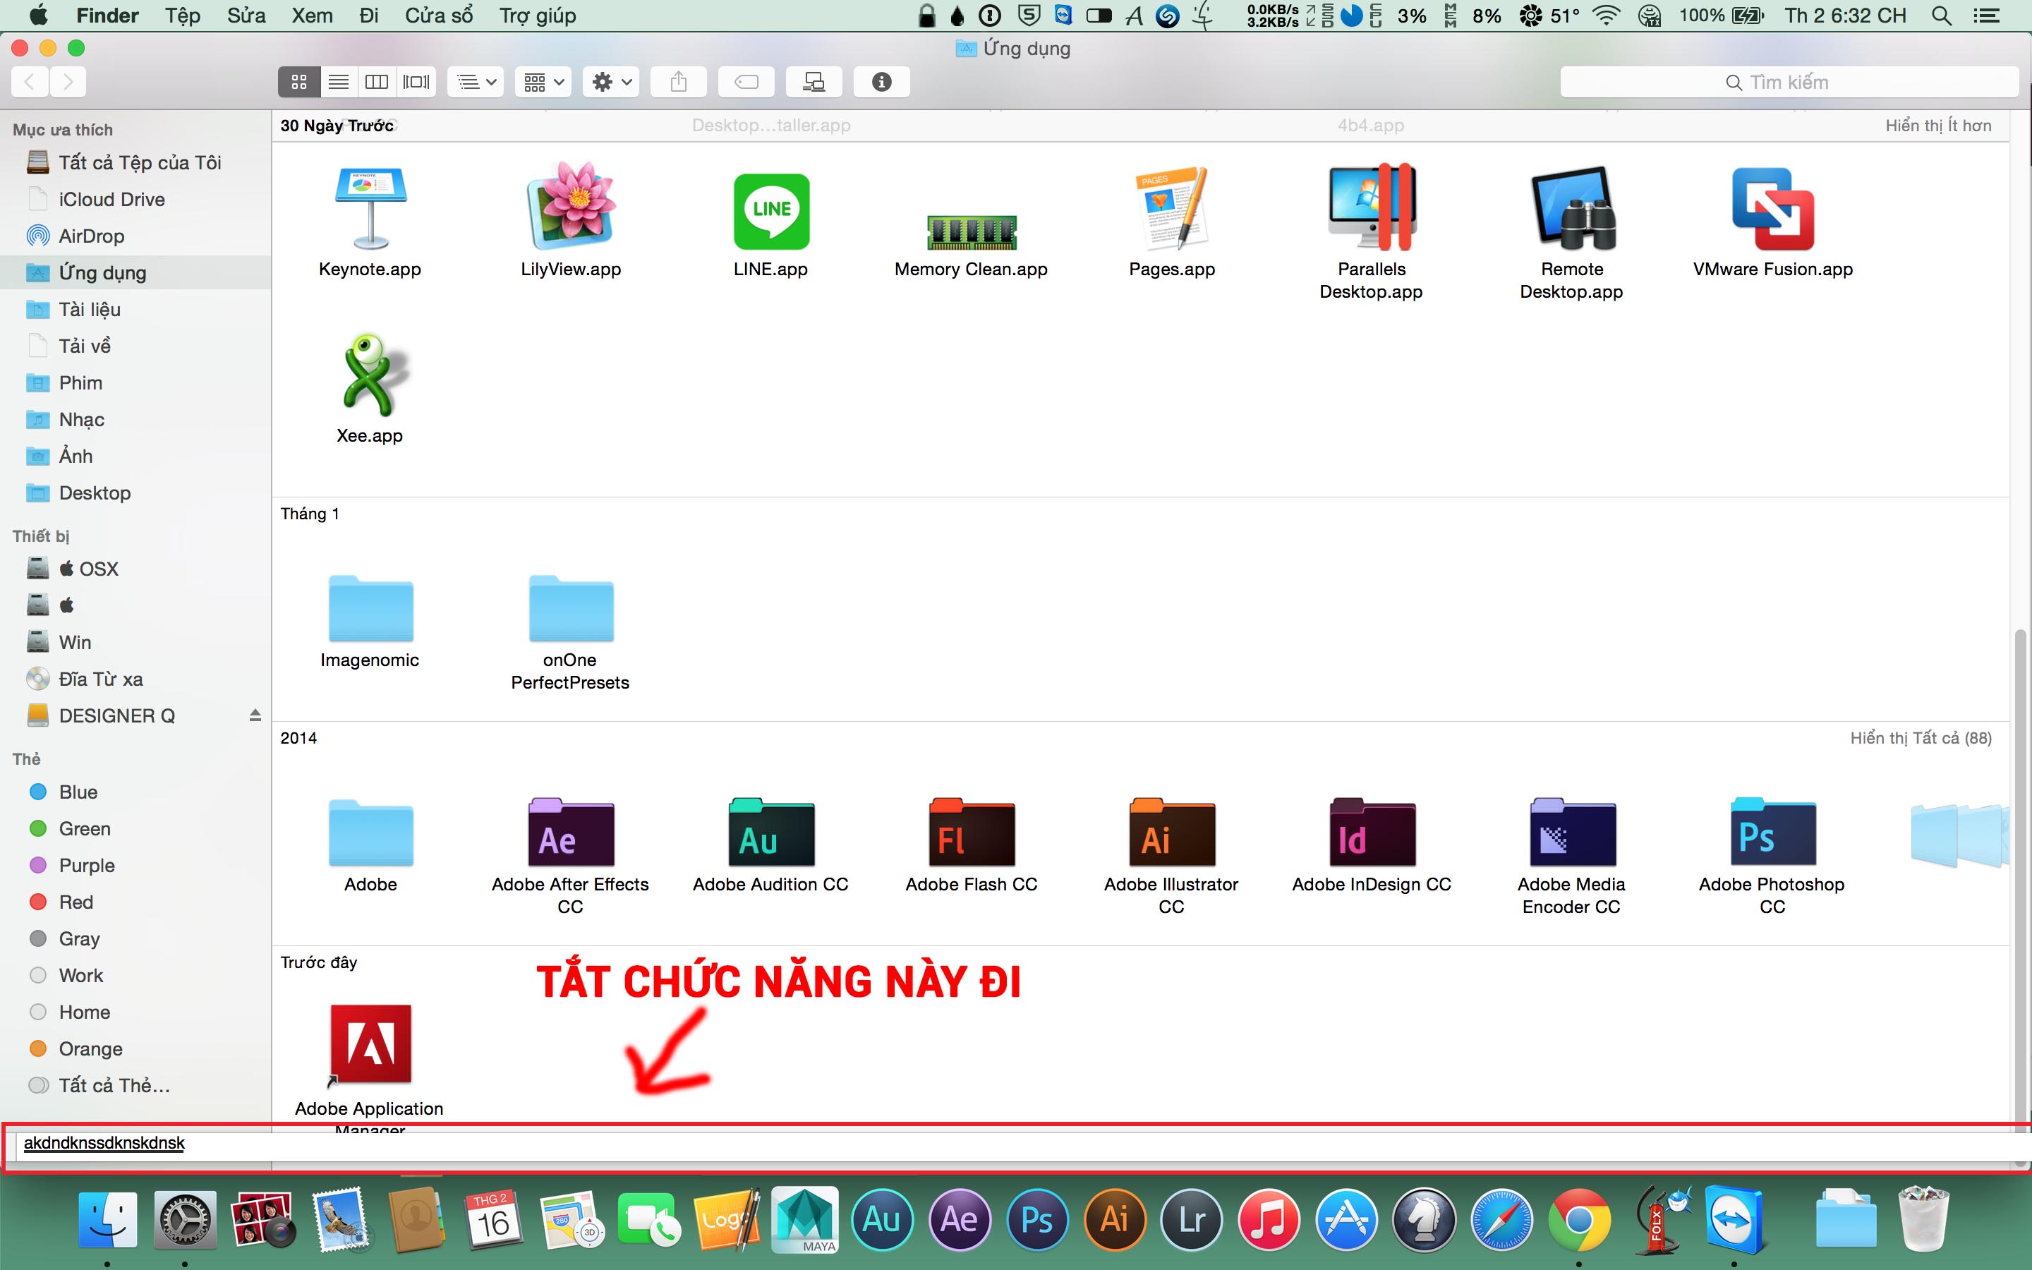Open the Đi menu in the menu bar
Screen dimensions: 2032x1270
click(368, 15)
